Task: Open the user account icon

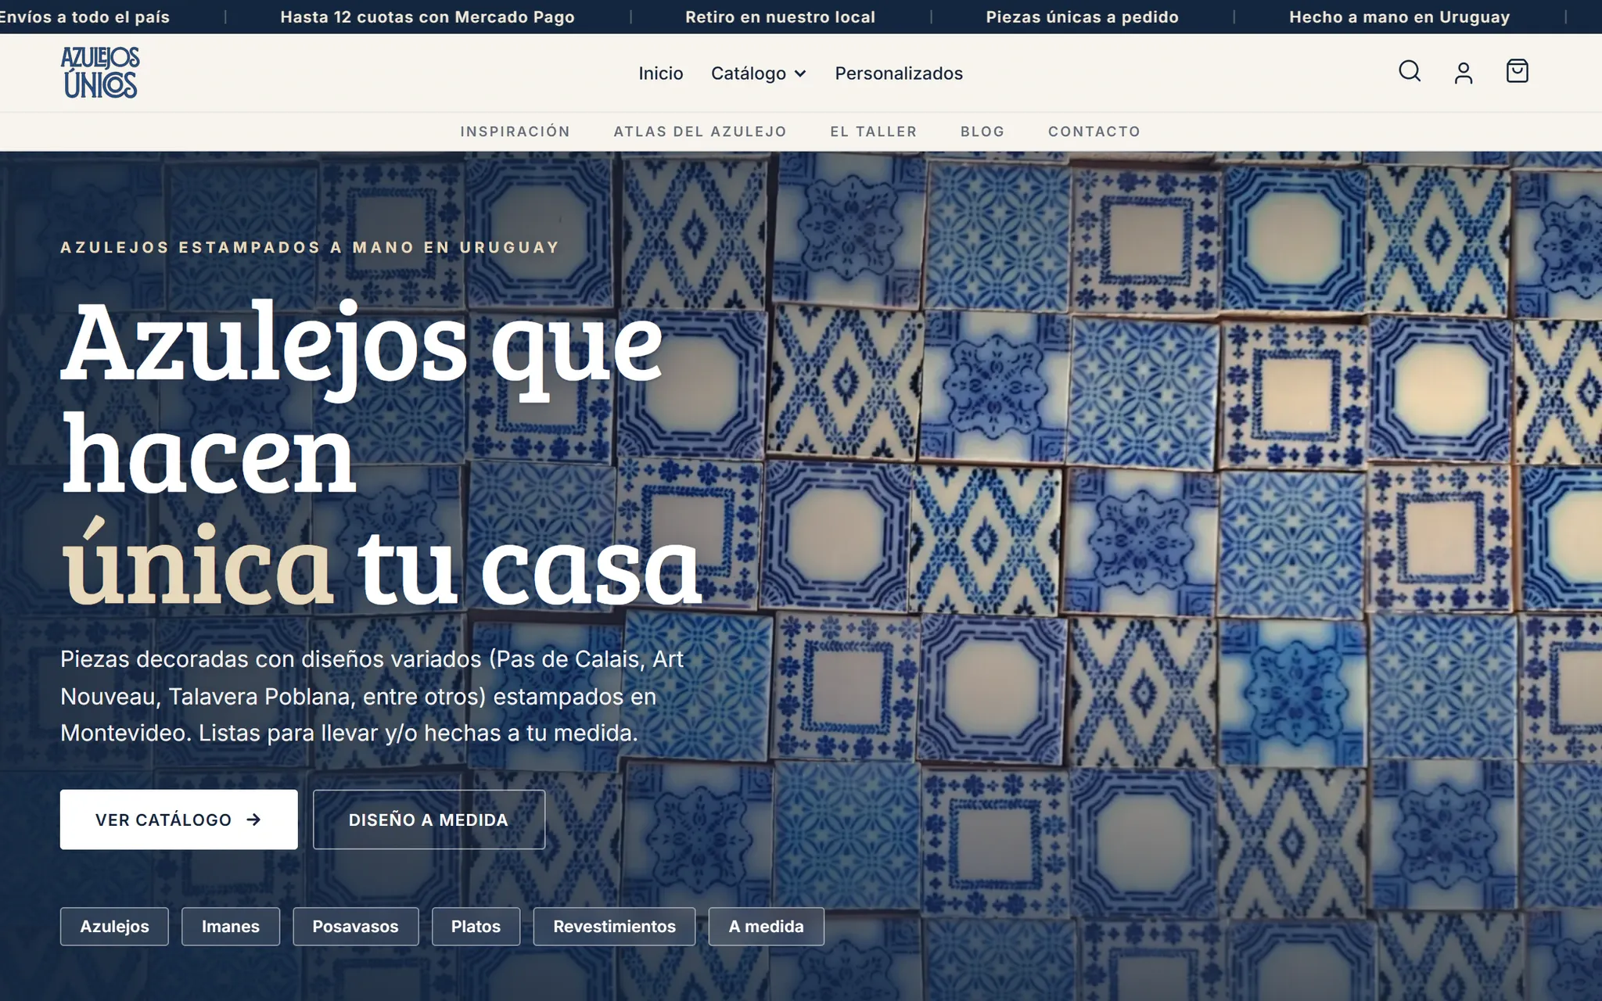Action: [1464, 72]
